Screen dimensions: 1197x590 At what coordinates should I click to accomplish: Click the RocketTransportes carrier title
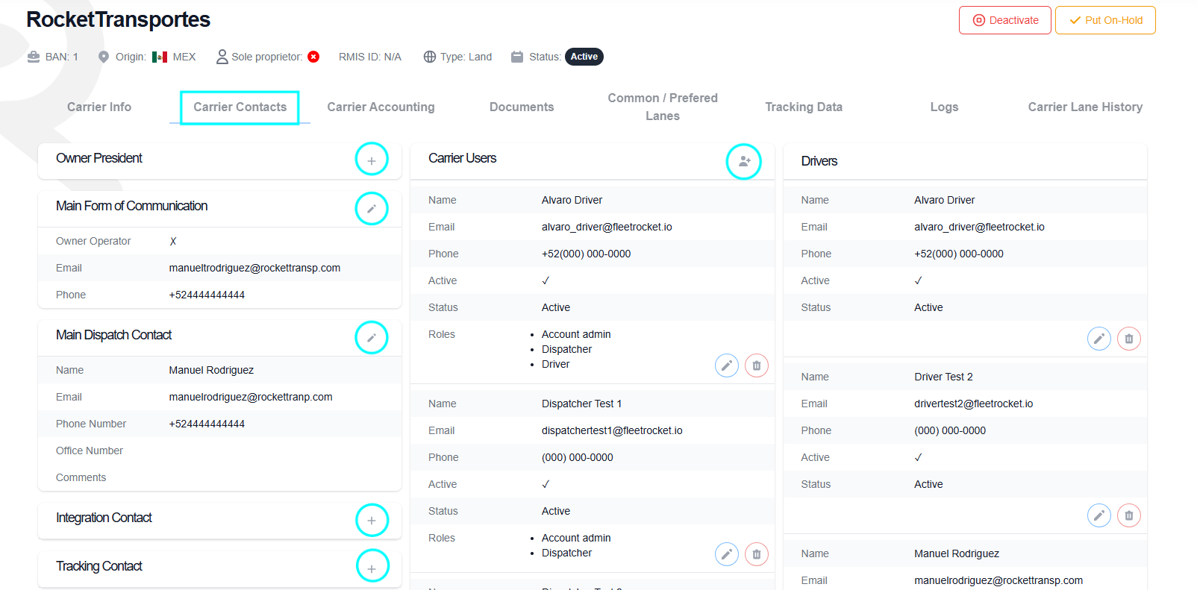pyautogui.click(x=118, y=19)
